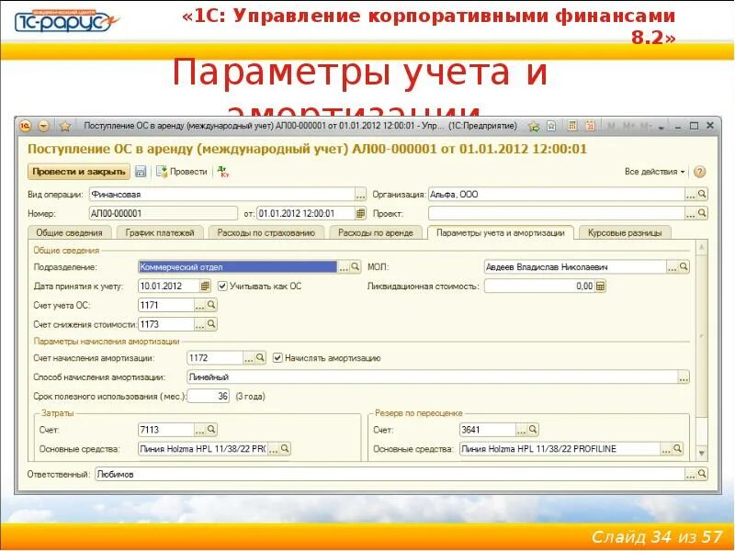Click magnifier next to Резерв Основные средства field
The image size is (735, 551).
[677, 448]
